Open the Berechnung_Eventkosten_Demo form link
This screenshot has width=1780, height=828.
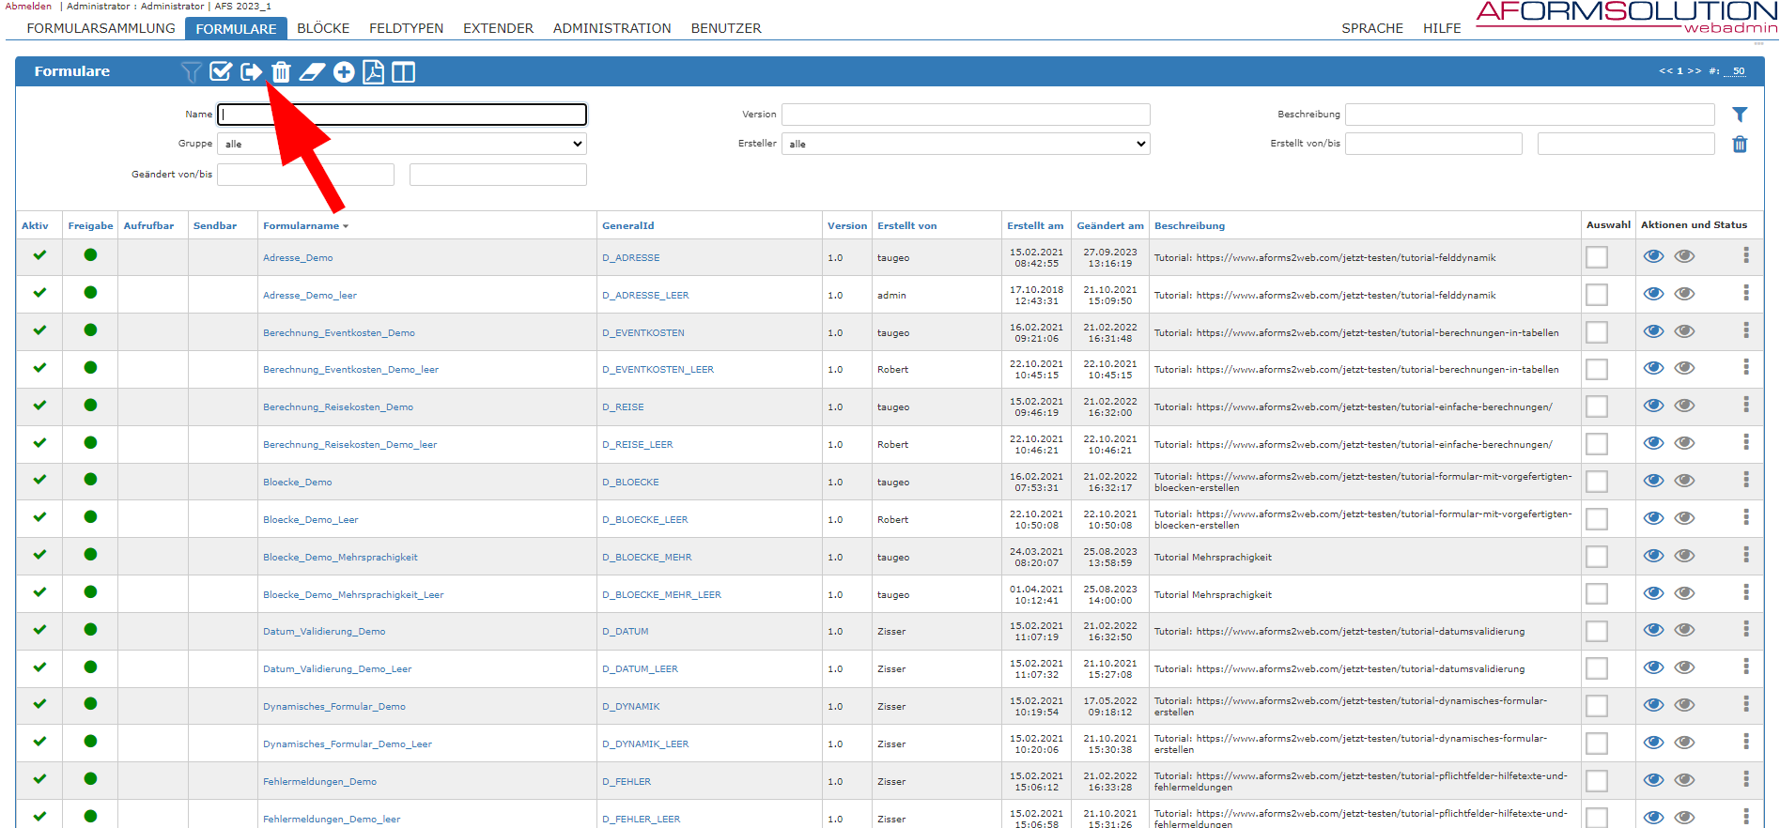(338, 333)
